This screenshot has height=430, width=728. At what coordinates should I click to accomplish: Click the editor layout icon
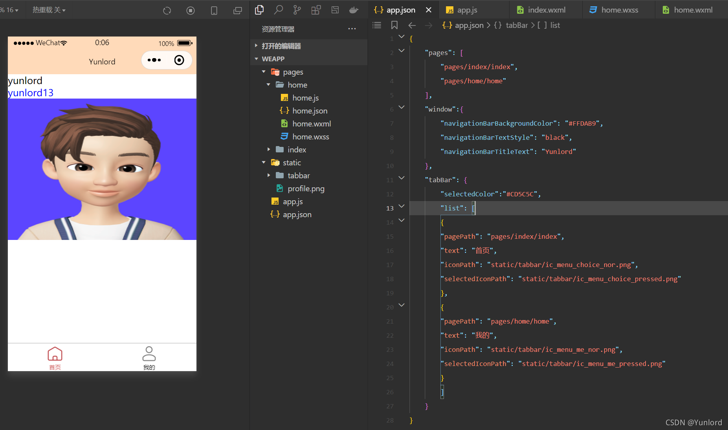335,10
